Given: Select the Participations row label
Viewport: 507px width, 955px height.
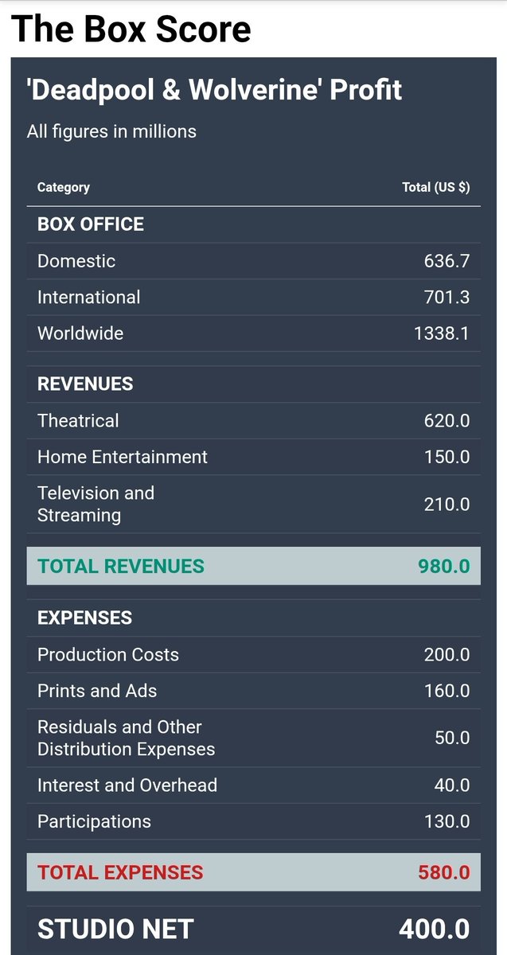Looking at the screenshot, I should pyautogui.click(x=94, y=822).
